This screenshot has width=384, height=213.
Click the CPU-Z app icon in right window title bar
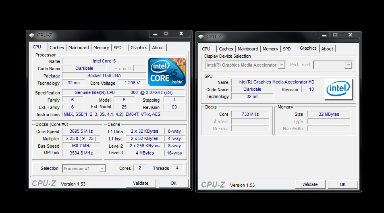click(x=201, y=37)
